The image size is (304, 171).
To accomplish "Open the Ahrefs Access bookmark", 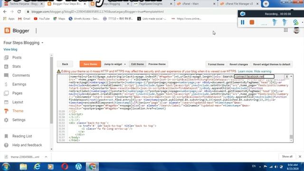I will pos(84,19).
